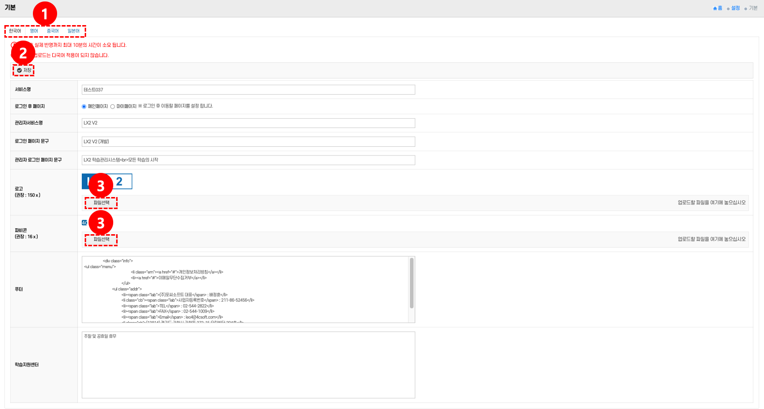Image resolution: width=764 pixels, height=409 pixels.
Task: Switch to the 영어 language tab
Action: point(34,31)
